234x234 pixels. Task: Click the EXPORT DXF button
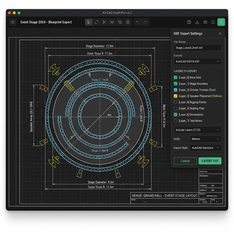pyautogui.click(x=210, y=161)
